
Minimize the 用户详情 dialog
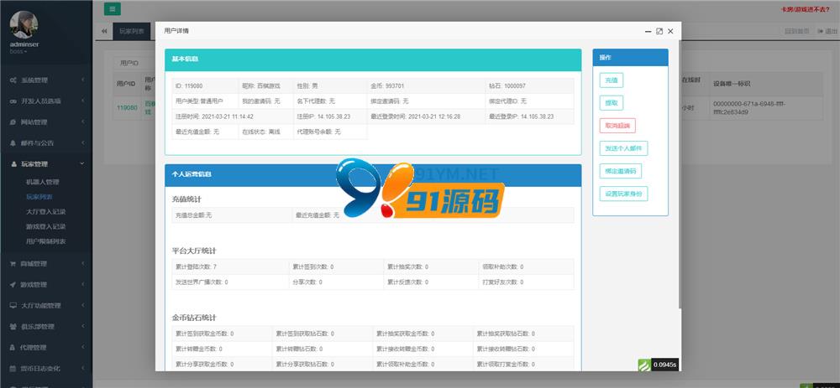(648, 32)
